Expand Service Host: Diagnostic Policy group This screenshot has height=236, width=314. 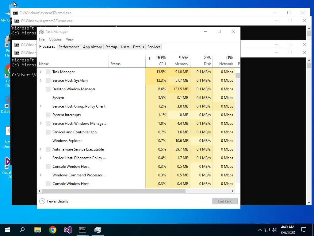click(41, 158)
